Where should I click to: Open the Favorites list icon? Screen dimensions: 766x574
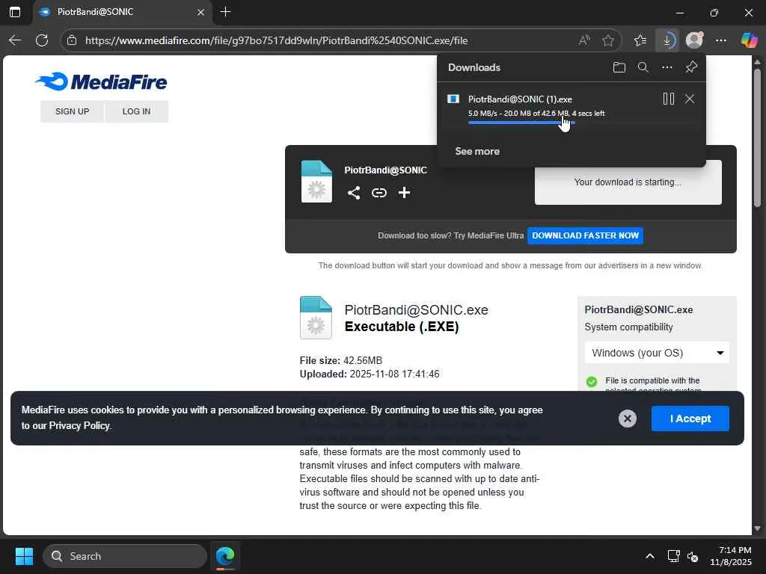640,40
